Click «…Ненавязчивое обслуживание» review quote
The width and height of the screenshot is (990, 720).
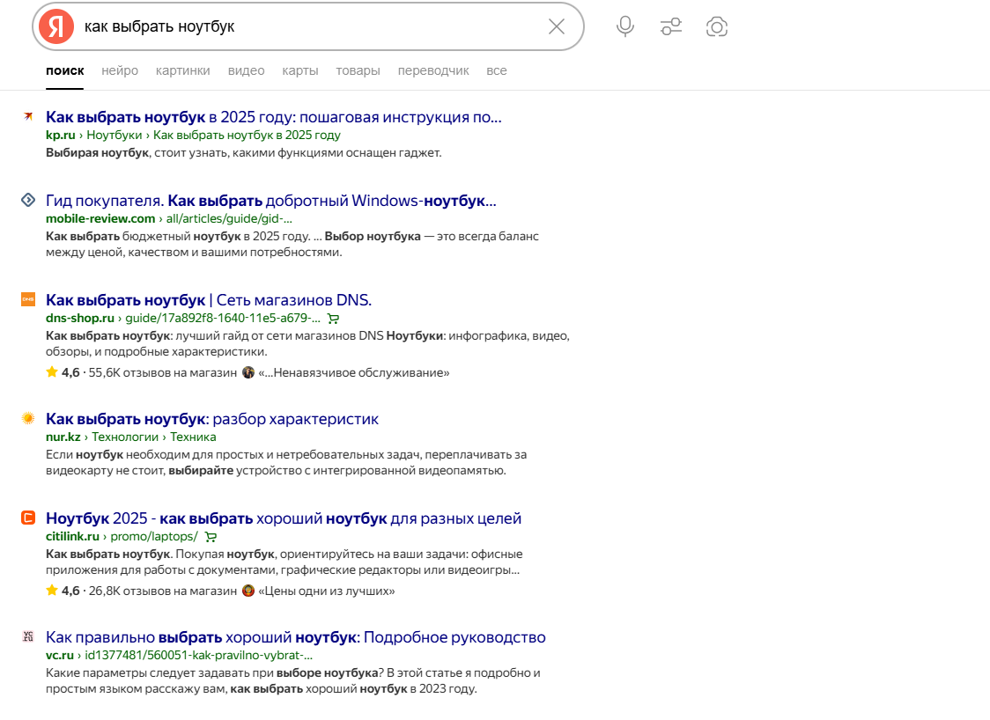(353, 372)
